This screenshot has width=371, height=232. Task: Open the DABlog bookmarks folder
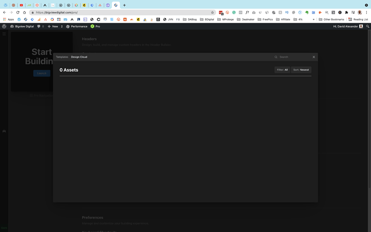point(190,19)
